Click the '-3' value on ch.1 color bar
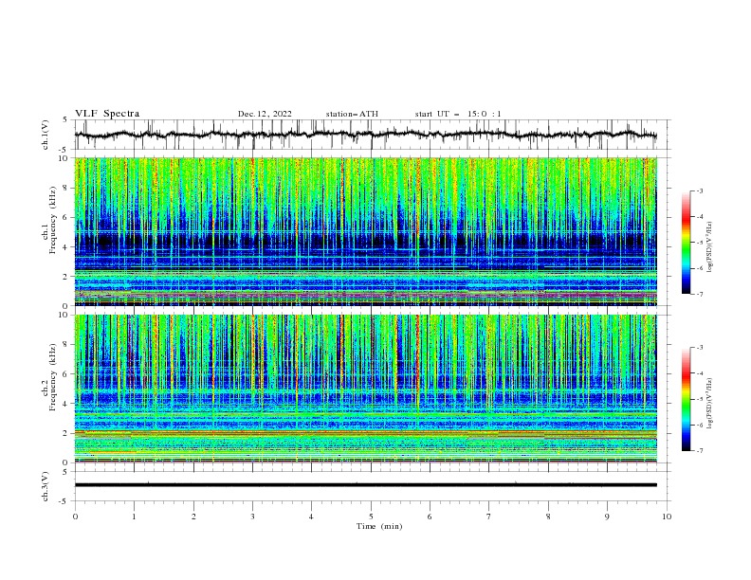The width and height of the screenshot is (751, 580). (x=699, y=190)
